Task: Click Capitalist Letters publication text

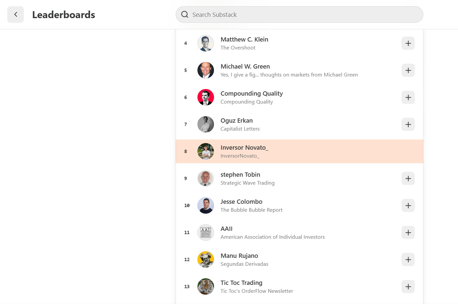Action: (240, 129)
